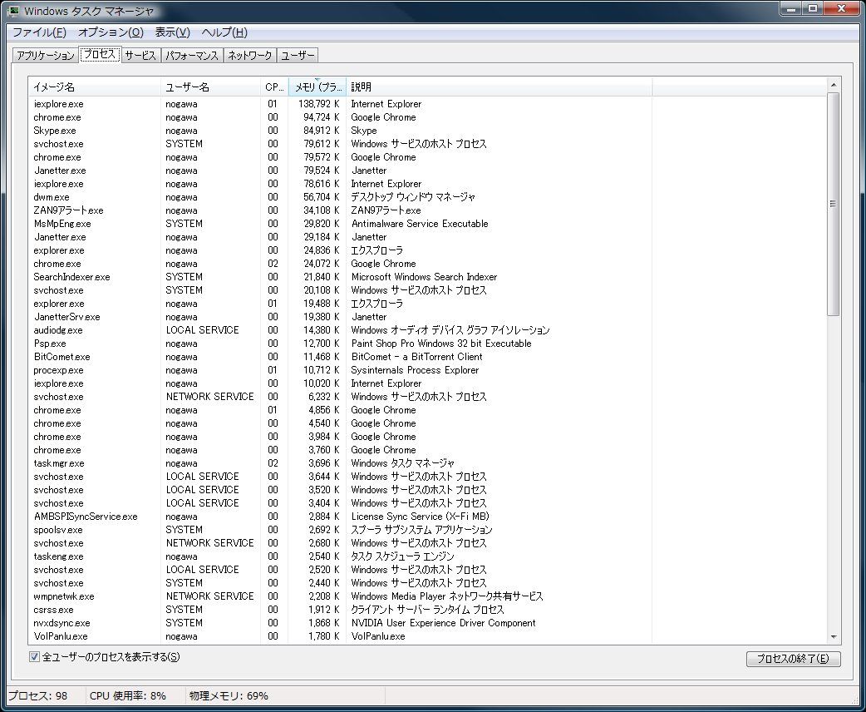Click the vertical scrollbar thumb
The image size is (866, 712).
click(834, 204)
